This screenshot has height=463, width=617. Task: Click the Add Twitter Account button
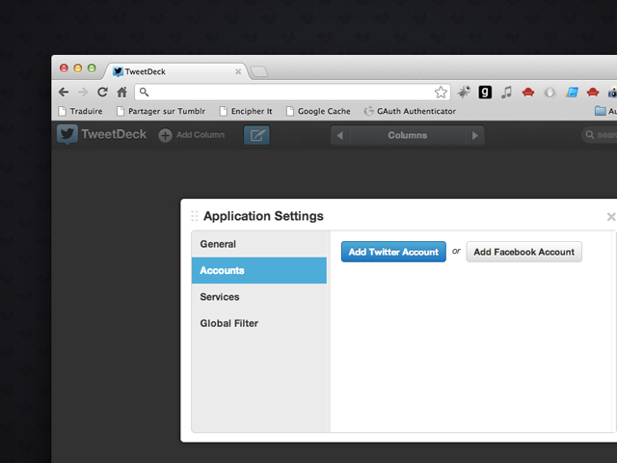pyautogui.click(x=393, y=252)
